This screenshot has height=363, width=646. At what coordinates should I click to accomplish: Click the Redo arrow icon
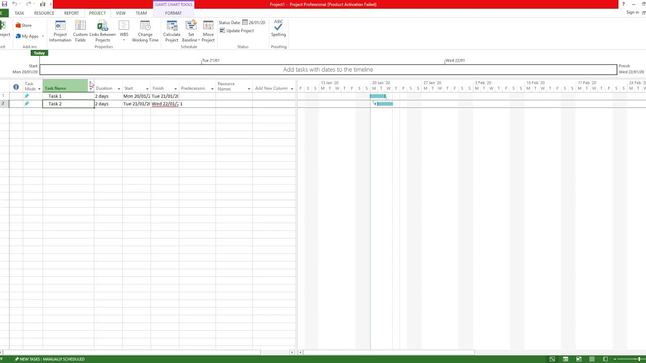28,4
